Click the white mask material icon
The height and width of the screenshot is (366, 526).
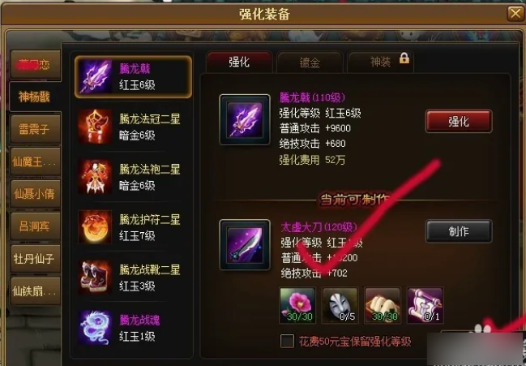click(x=340, y=305)
